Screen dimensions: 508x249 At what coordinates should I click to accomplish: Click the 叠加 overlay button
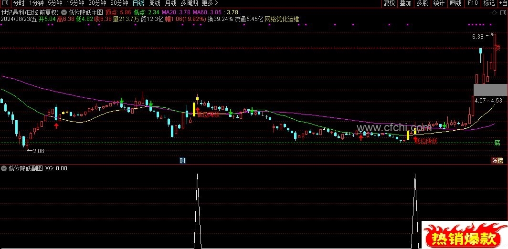click(x=405, y=3)
